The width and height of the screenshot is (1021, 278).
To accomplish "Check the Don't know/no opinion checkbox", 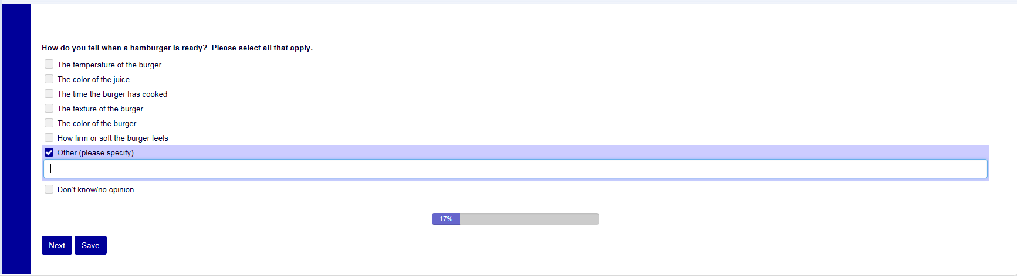I will pyautogui.click(x=49, y=189).
